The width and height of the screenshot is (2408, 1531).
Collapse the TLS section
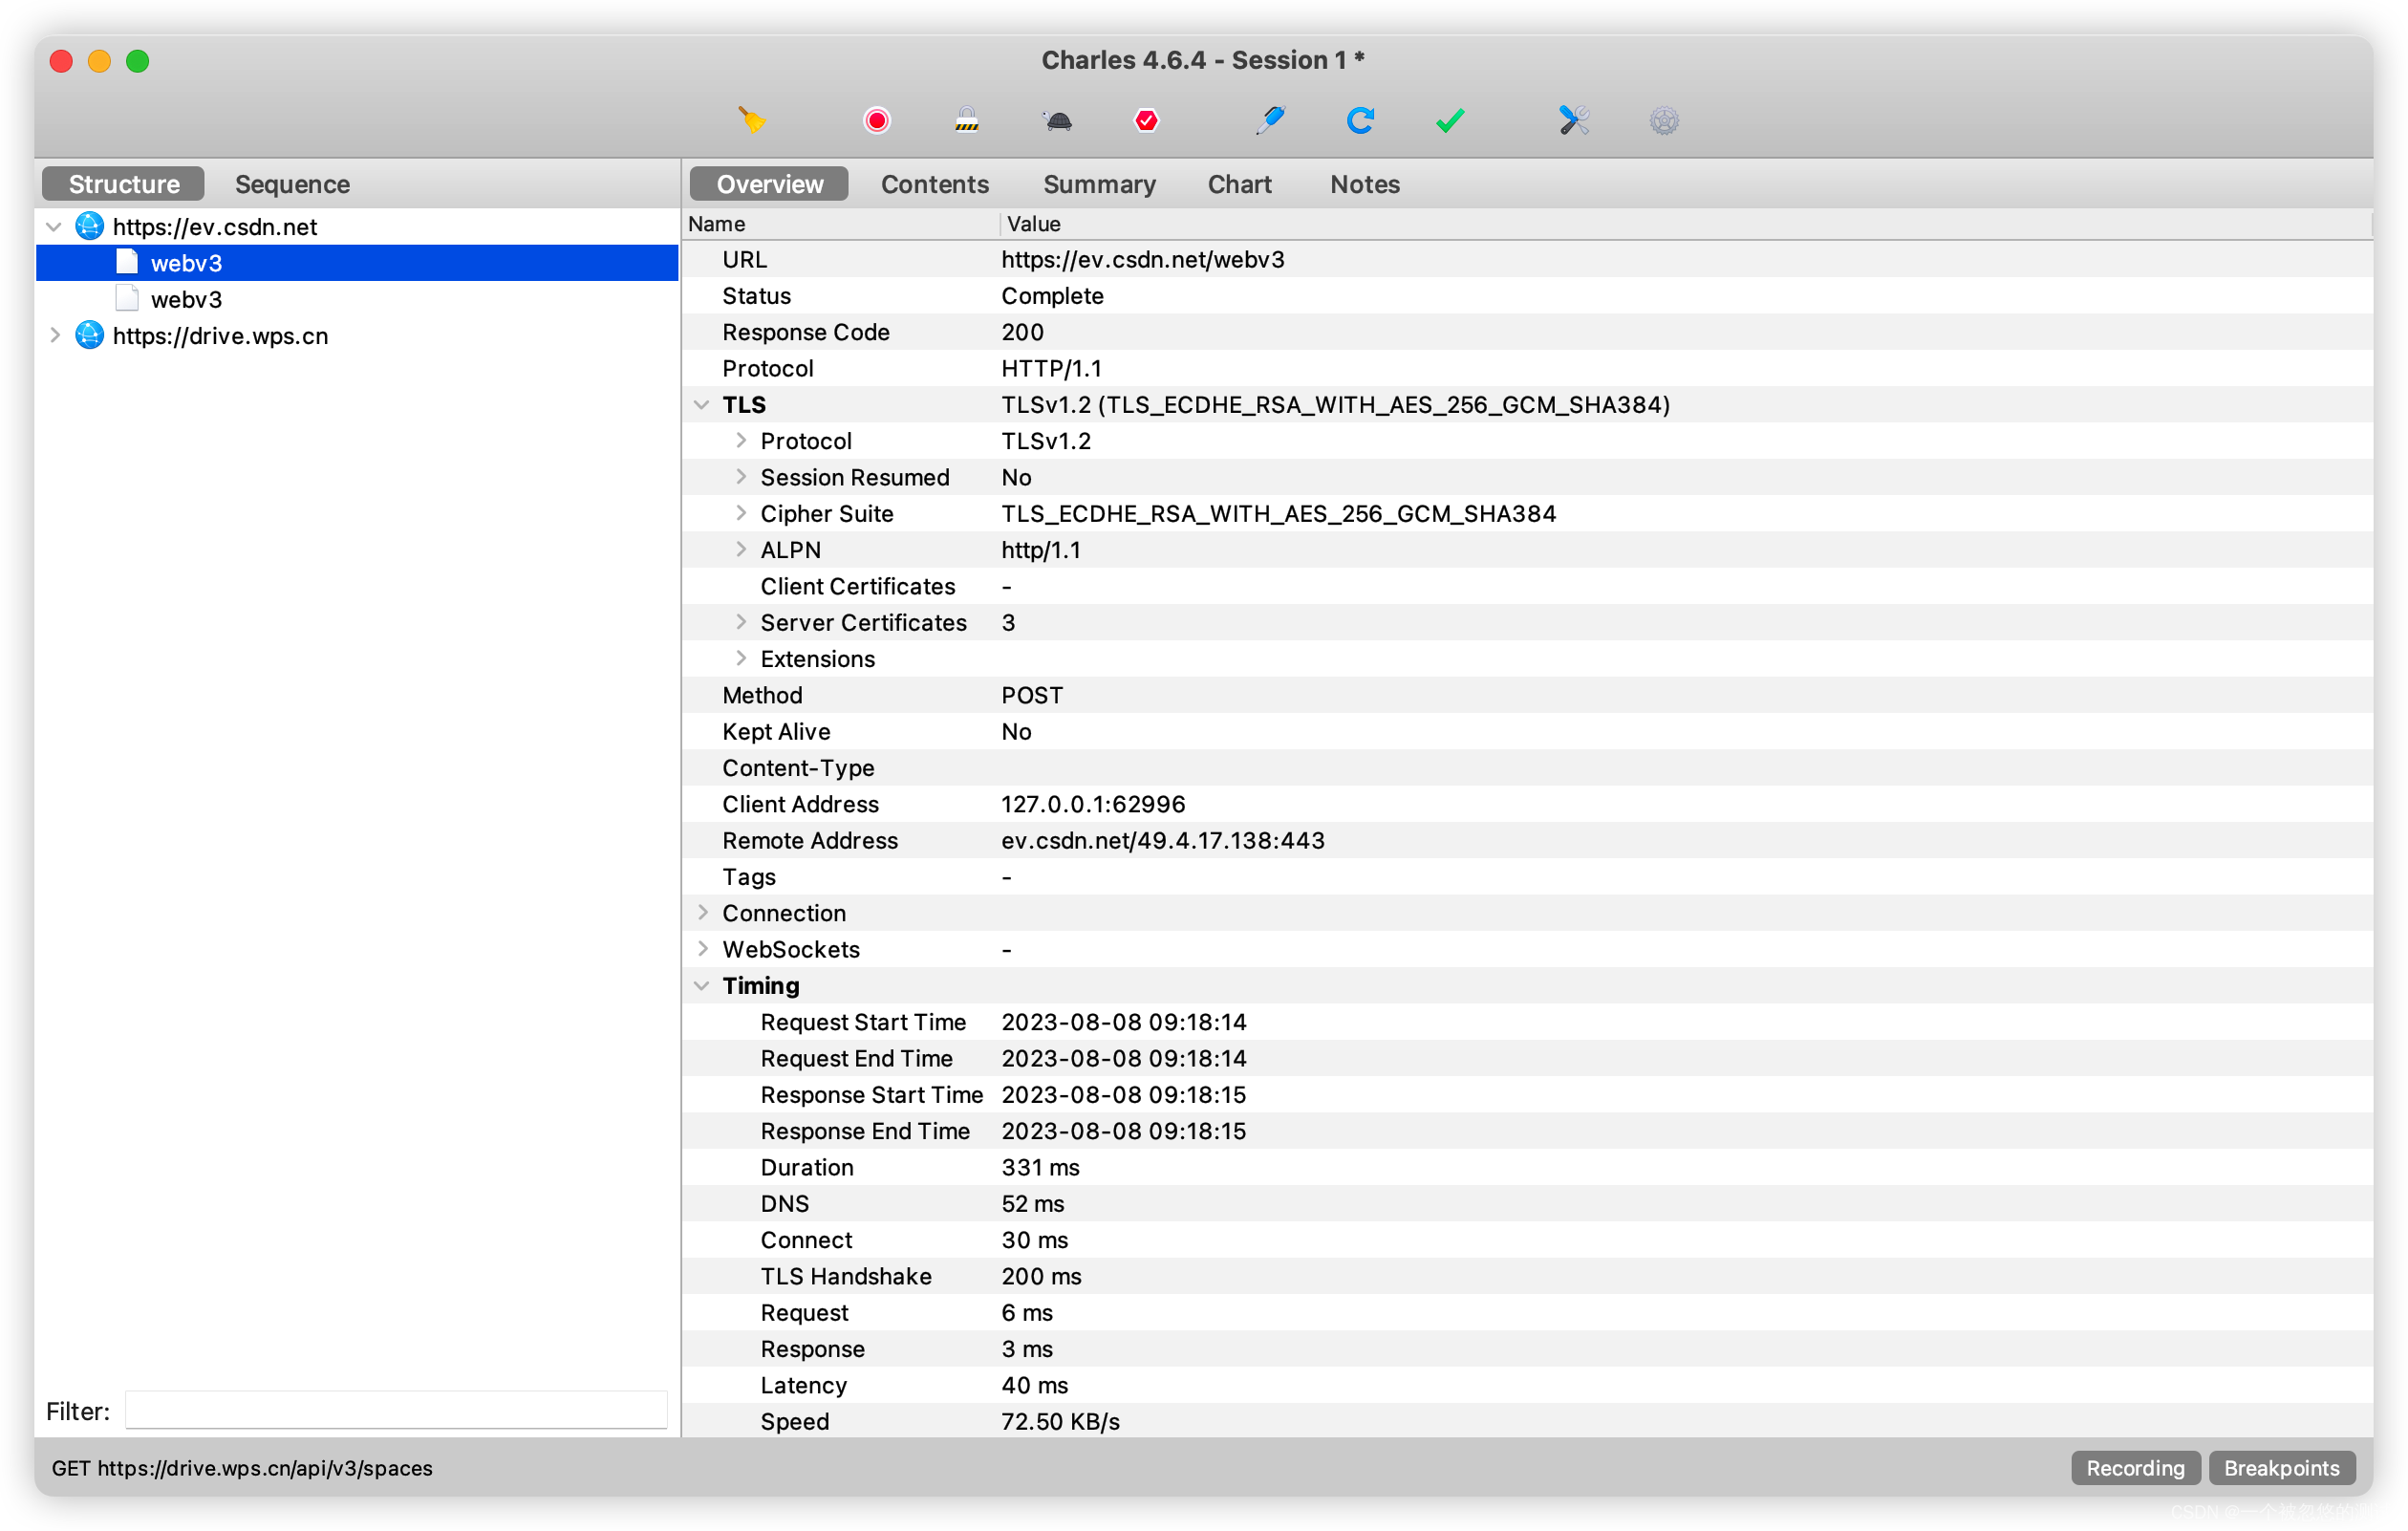click(702, 405)
